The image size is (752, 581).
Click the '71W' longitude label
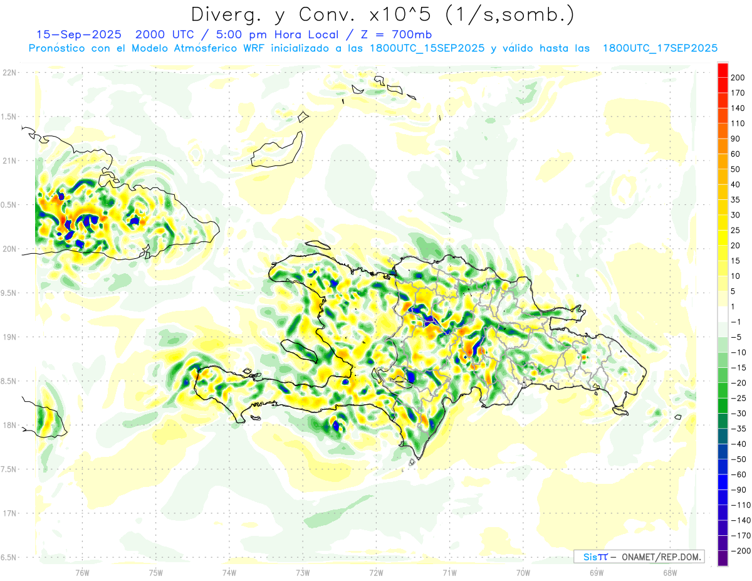tap(449, 572)
